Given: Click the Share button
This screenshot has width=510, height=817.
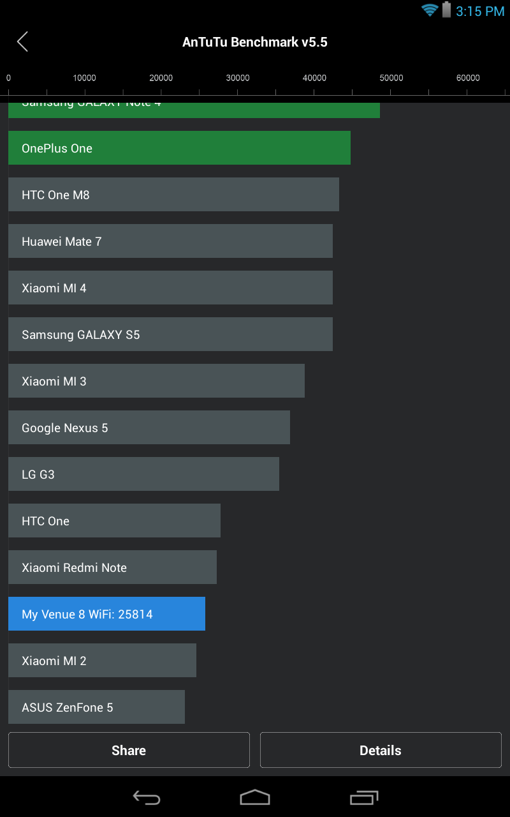Looking at the screenshot, I should (129, 750).
